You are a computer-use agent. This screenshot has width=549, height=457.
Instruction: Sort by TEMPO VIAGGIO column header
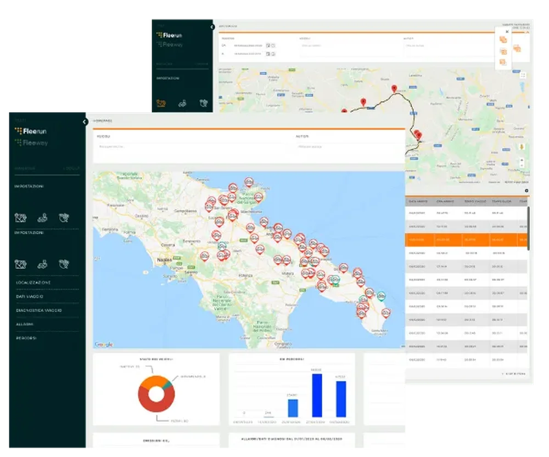click(475, 201)
